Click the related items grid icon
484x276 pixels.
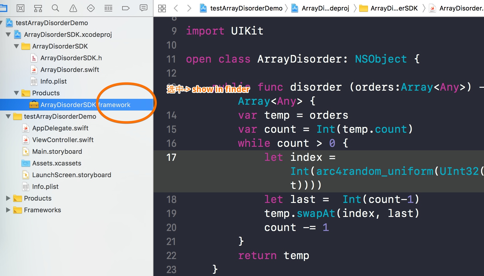click(x=162, y=8)
